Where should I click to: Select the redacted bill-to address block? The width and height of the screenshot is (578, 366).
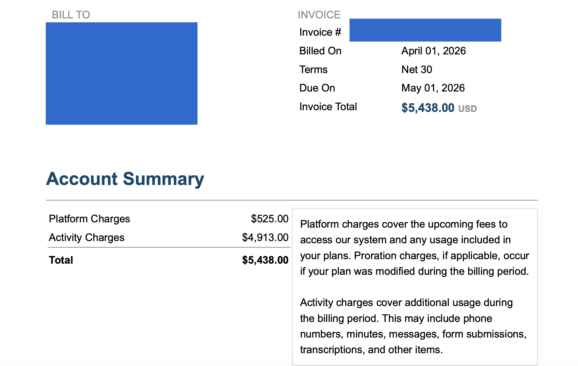[x=121, y=73]
